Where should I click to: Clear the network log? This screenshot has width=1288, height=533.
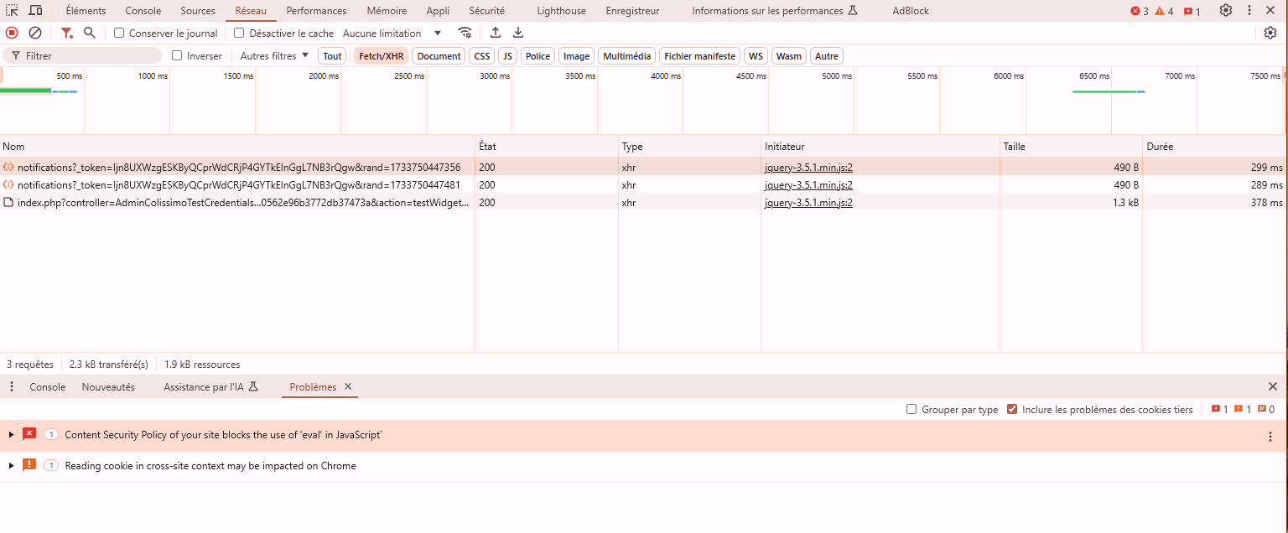[x=35, y=33]
